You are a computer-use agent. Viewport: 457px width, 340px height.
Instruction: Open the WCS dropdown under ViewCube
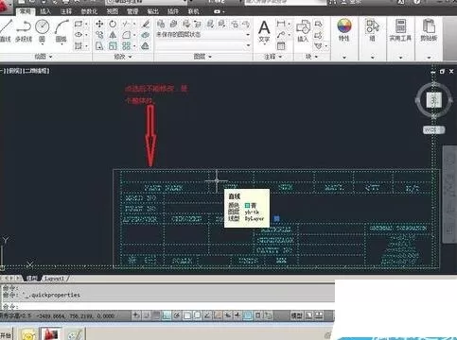(x=434, y=129)
